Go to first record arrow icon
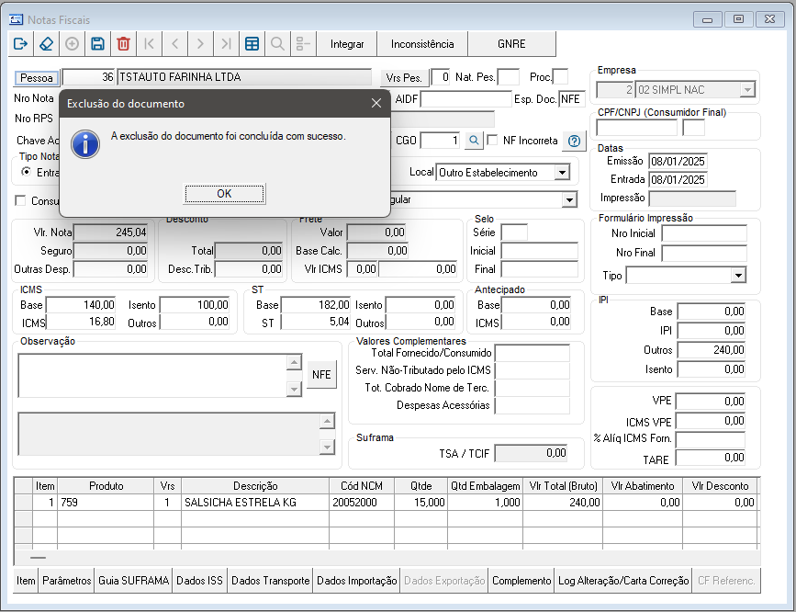 pyautogui.click(x=150, y=44)
